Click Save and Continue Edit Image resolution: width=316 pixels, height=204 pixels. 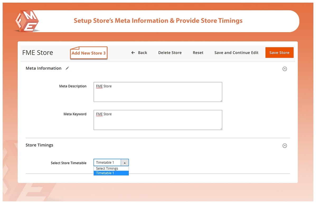(236, 53)
